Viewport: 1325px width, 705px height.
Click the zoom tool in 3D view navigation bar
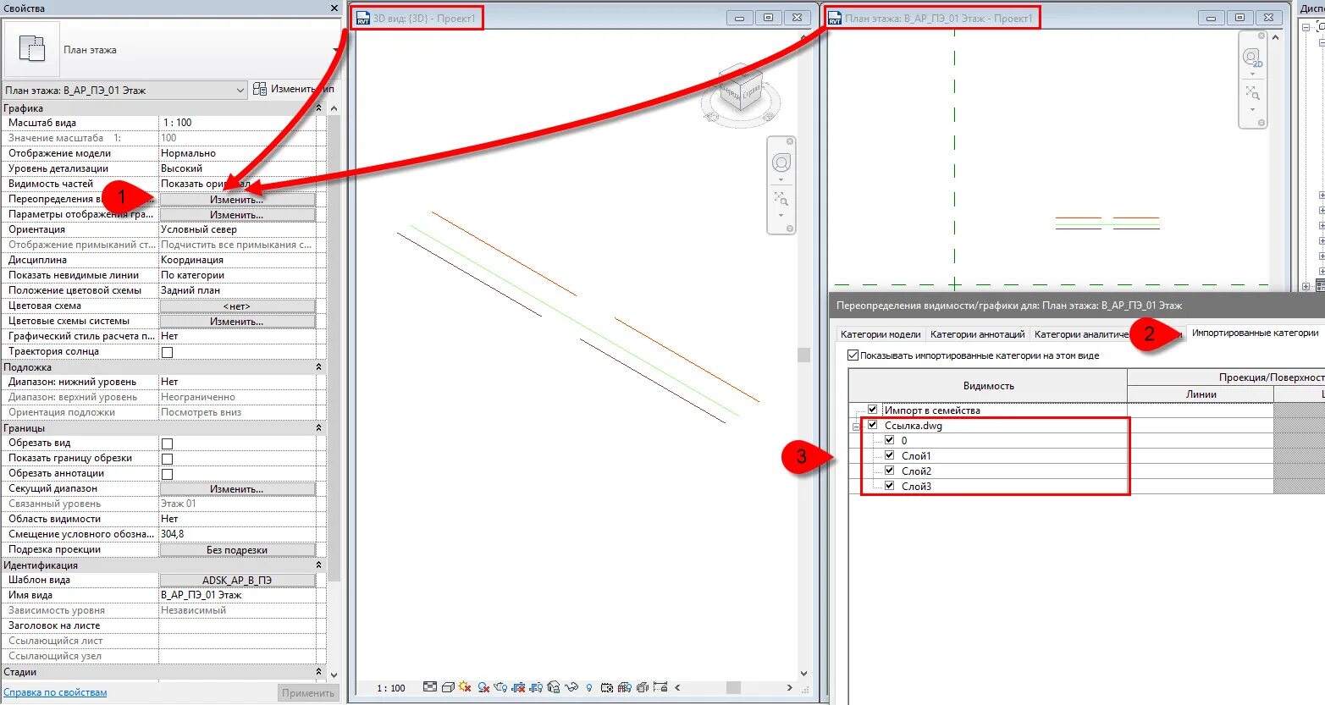(781, 199)
